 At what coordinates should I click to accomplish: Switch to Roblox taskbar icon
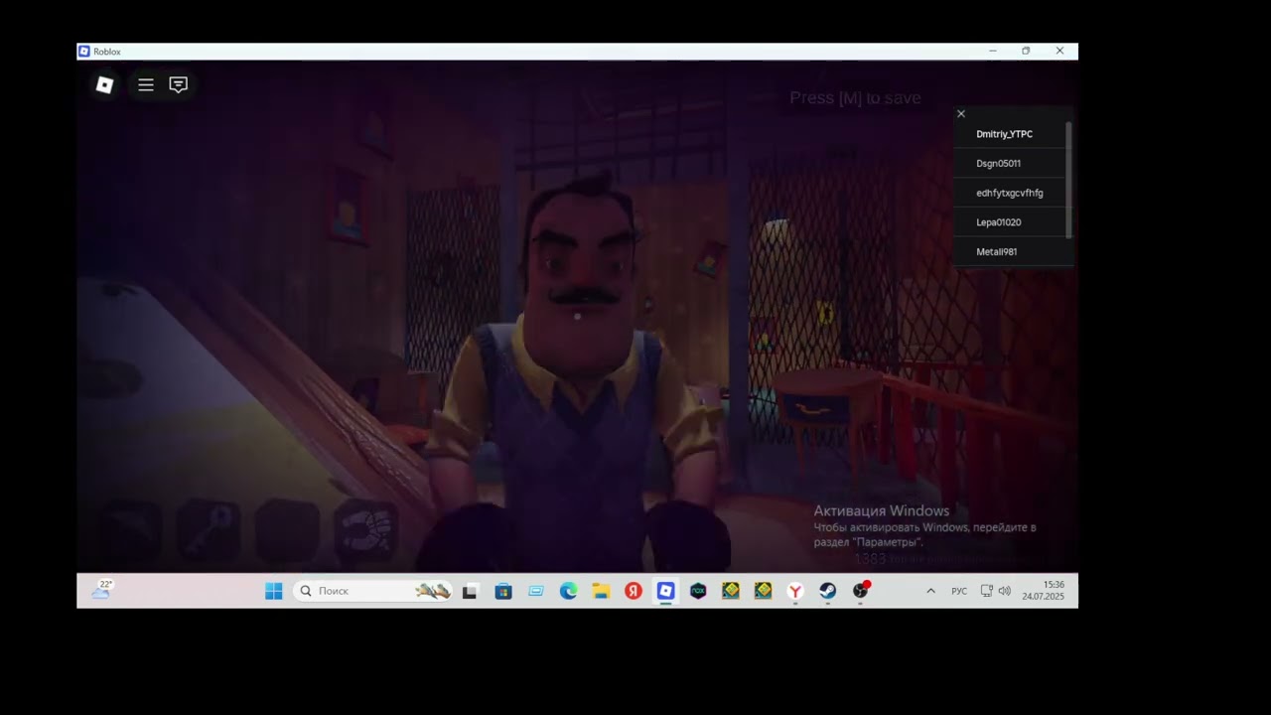[665, 591]
